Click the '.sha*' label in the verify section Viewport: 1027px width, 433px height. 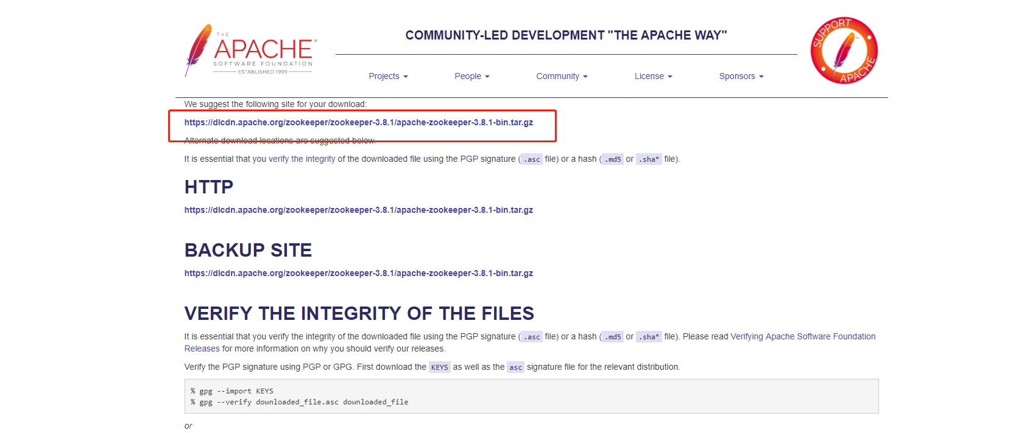click(649, 337)
